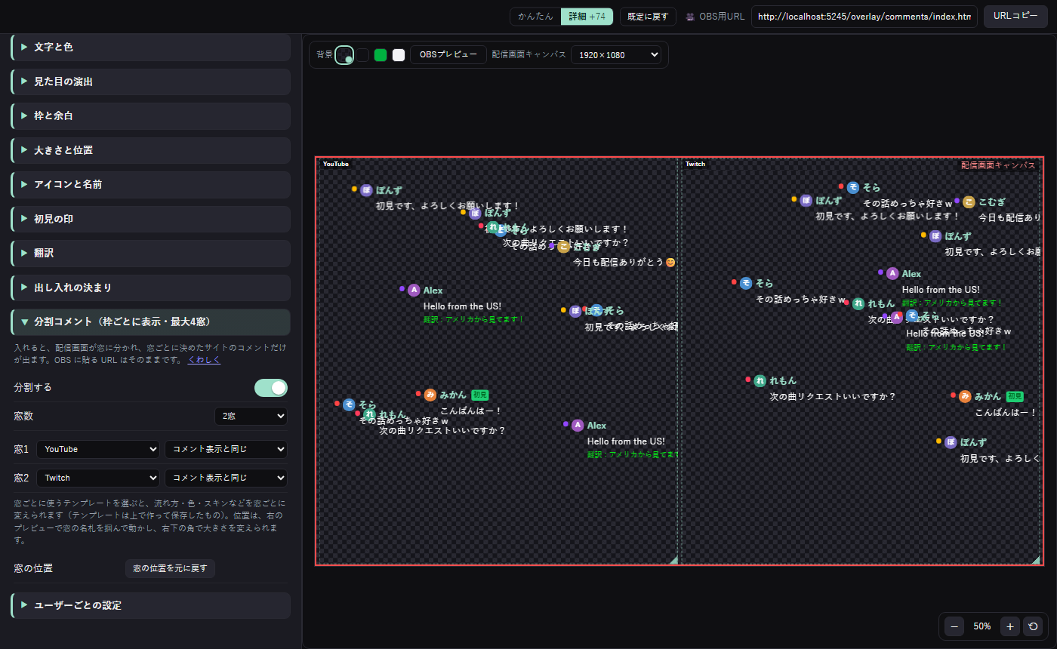The height and width of the screenshot is (649, 1057).
Task: Expand the 初見の印 section
Action: click(151, 219)
